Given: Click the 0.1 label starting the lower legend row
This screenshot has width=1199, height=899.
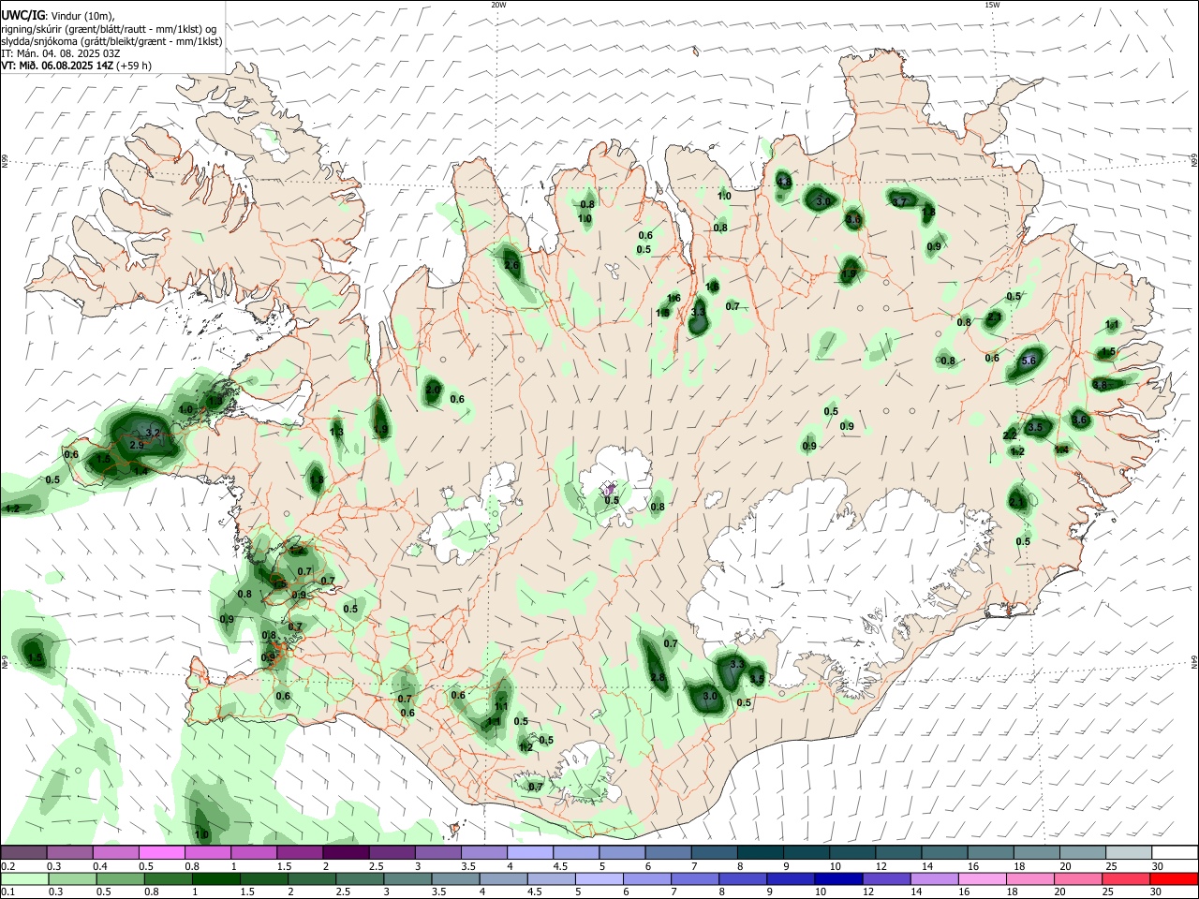Looking at the screenshot, I should [x=7, y=892].
